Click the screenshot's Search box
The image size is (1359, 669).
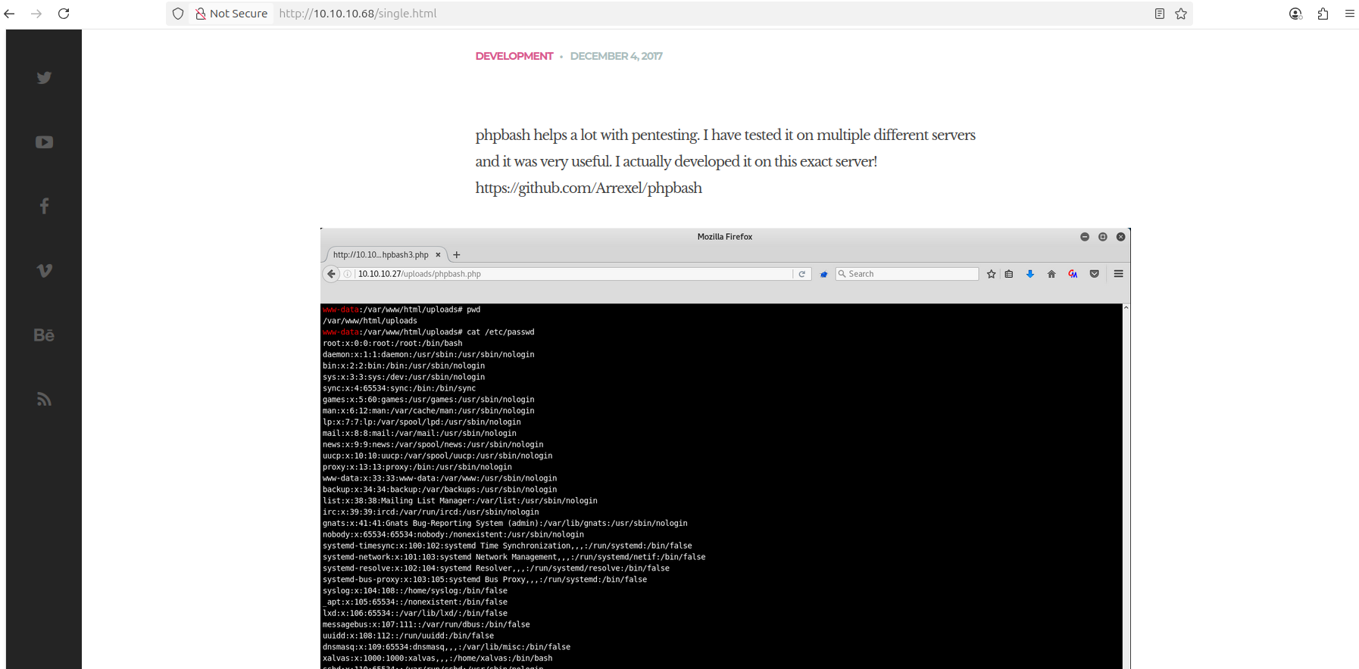point(907,274)
